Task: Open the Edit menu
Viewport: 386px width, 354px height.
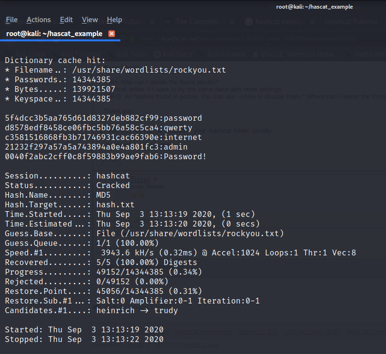Action: 66,20
